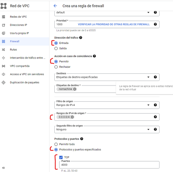Viewport: 173px width, 172px height.
Task: Click help icon beside Acción en caso de coincidencia
Action: (x=94, y=56)
